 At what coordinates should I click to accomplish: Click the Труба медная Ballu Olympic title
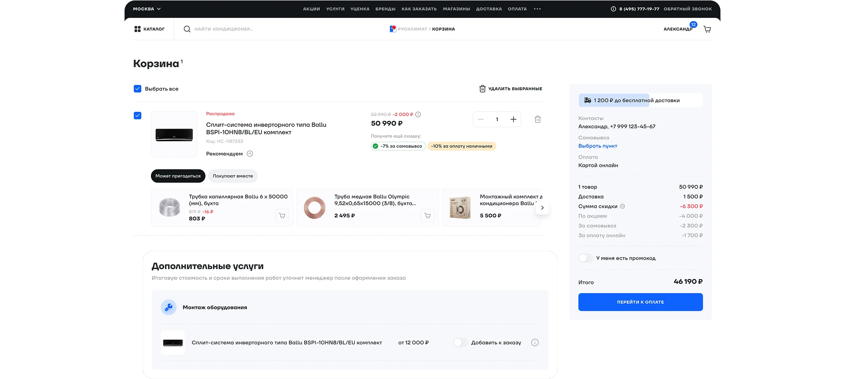[x=375, y=200]
